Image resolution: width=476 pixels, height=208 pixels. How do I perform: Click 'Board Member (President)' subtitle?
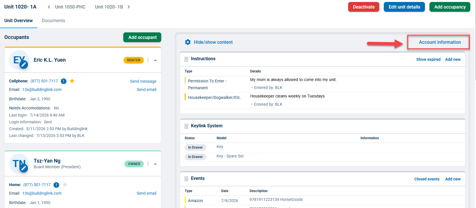click(57, 167)
